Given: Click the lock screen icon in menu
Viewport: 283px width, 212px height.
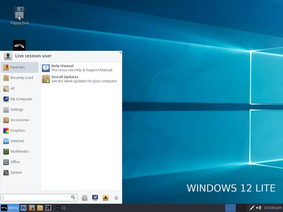Looking at the screenshot, I should (x=95, y=198).
